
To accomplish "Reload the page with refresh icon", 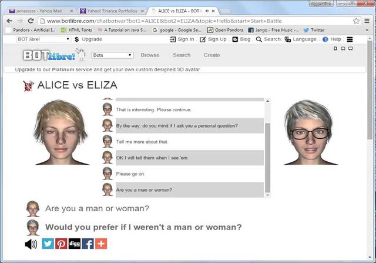I will (31, 21).
